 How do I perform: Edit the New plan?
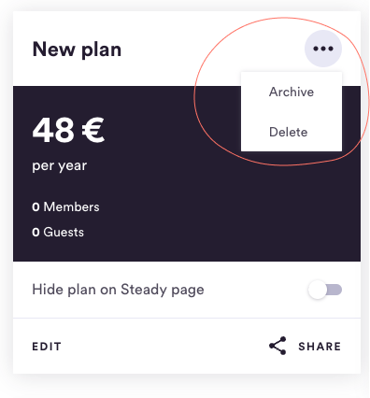click(47, 347)
